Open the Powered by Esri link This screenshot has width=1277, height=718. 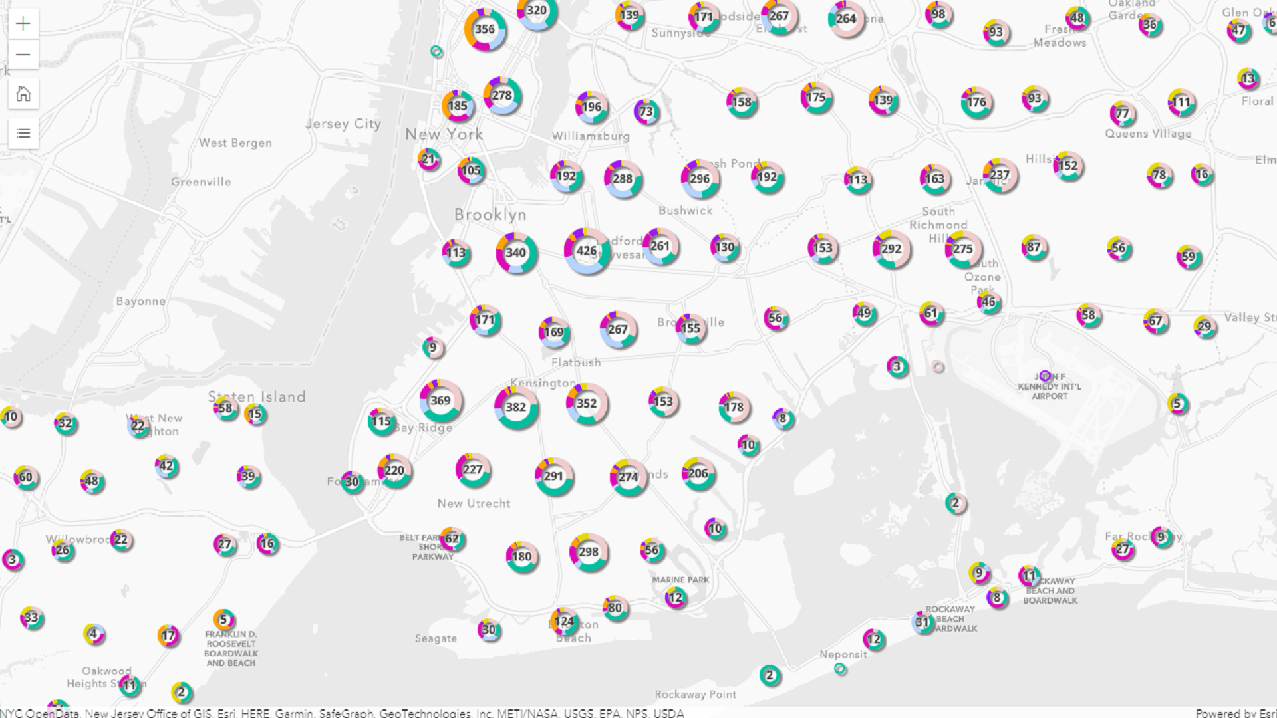(1235, 713)
